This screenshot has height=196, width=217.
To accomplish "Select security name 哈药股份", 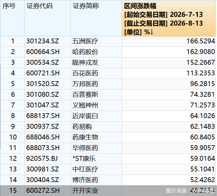I will coord(85,52).
